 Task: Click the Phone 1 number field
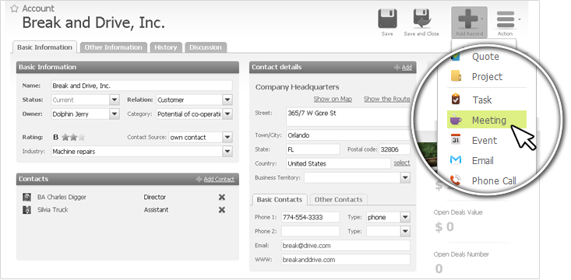[311, 217]
